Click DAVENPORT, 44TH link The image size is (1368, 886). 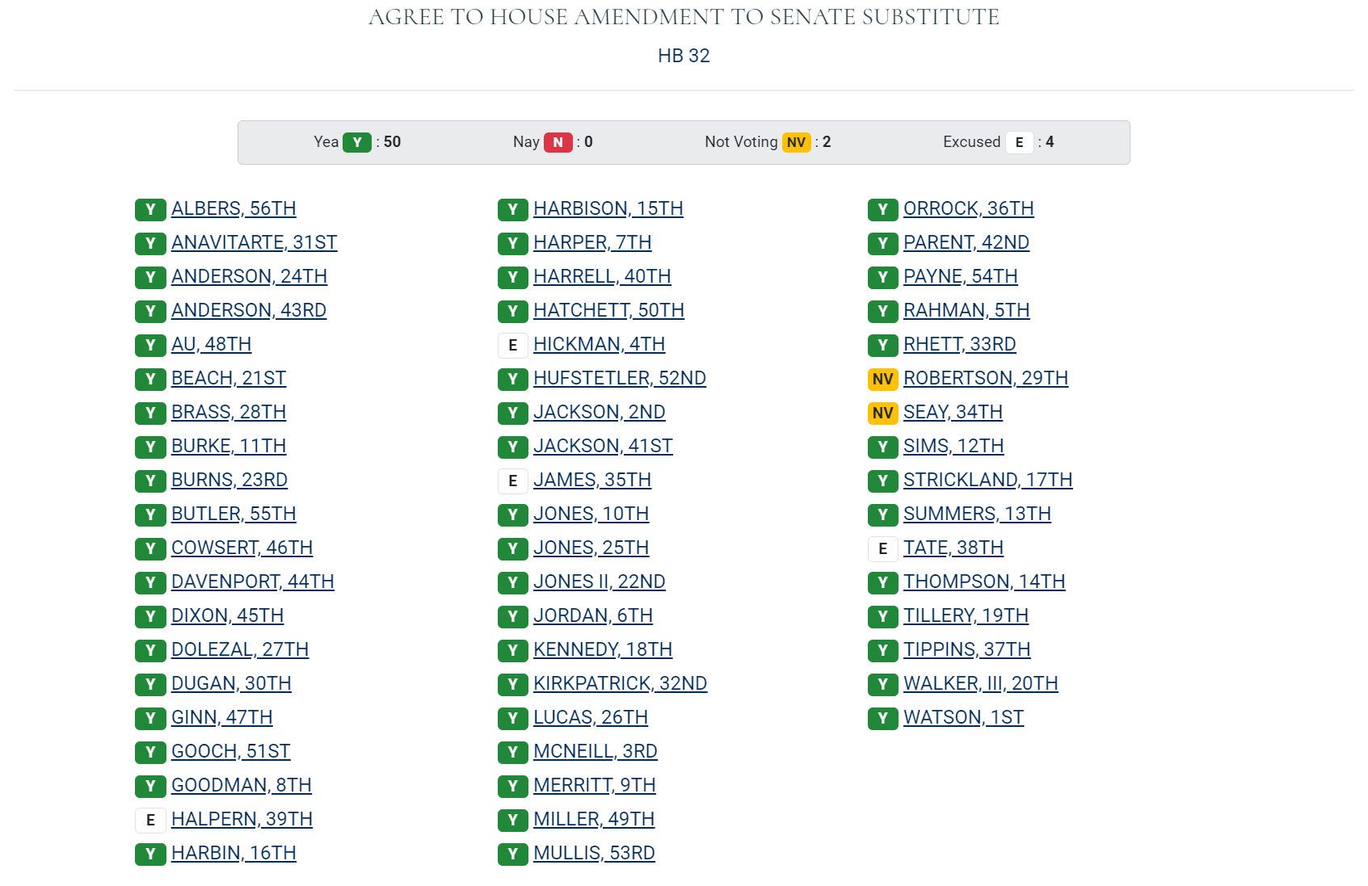pyautogui.click(x=253, y=582)
